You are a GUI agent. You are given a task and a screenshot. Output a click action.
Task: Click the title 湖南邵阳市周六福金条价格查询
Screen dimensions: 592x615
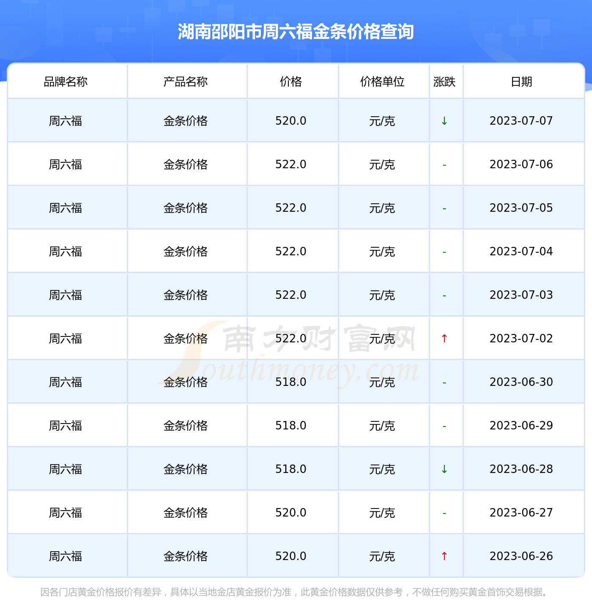coord(296,32)
